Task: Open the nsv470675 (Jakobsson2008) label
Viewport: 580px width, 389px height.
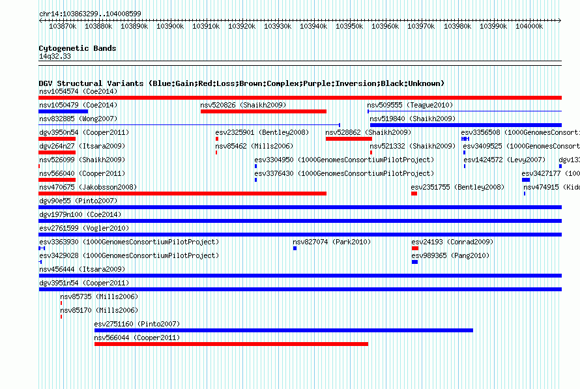Action: 88,187
